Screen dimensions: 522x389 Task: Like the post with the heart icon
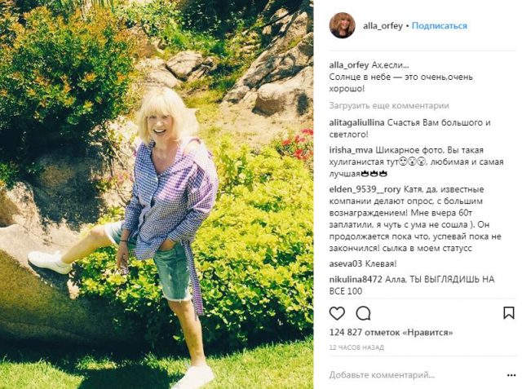(337, 313)
